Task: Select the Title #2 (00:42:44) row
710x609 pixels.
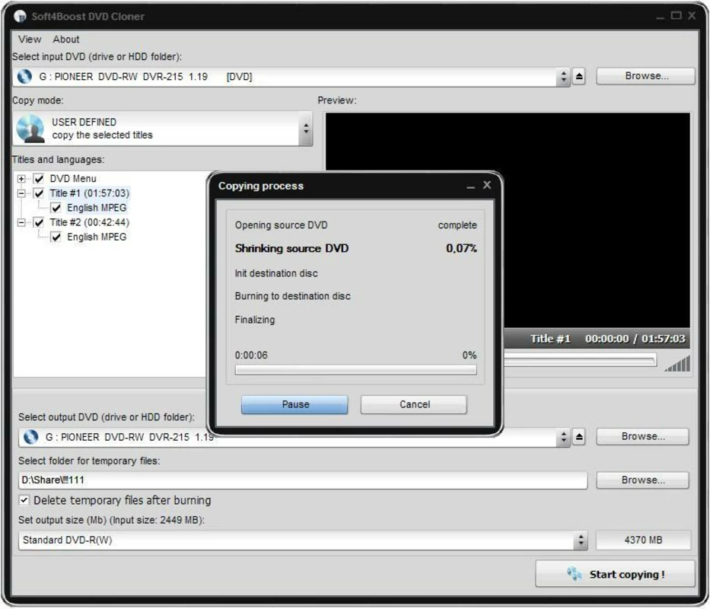Action: click(x=90, y=222)
